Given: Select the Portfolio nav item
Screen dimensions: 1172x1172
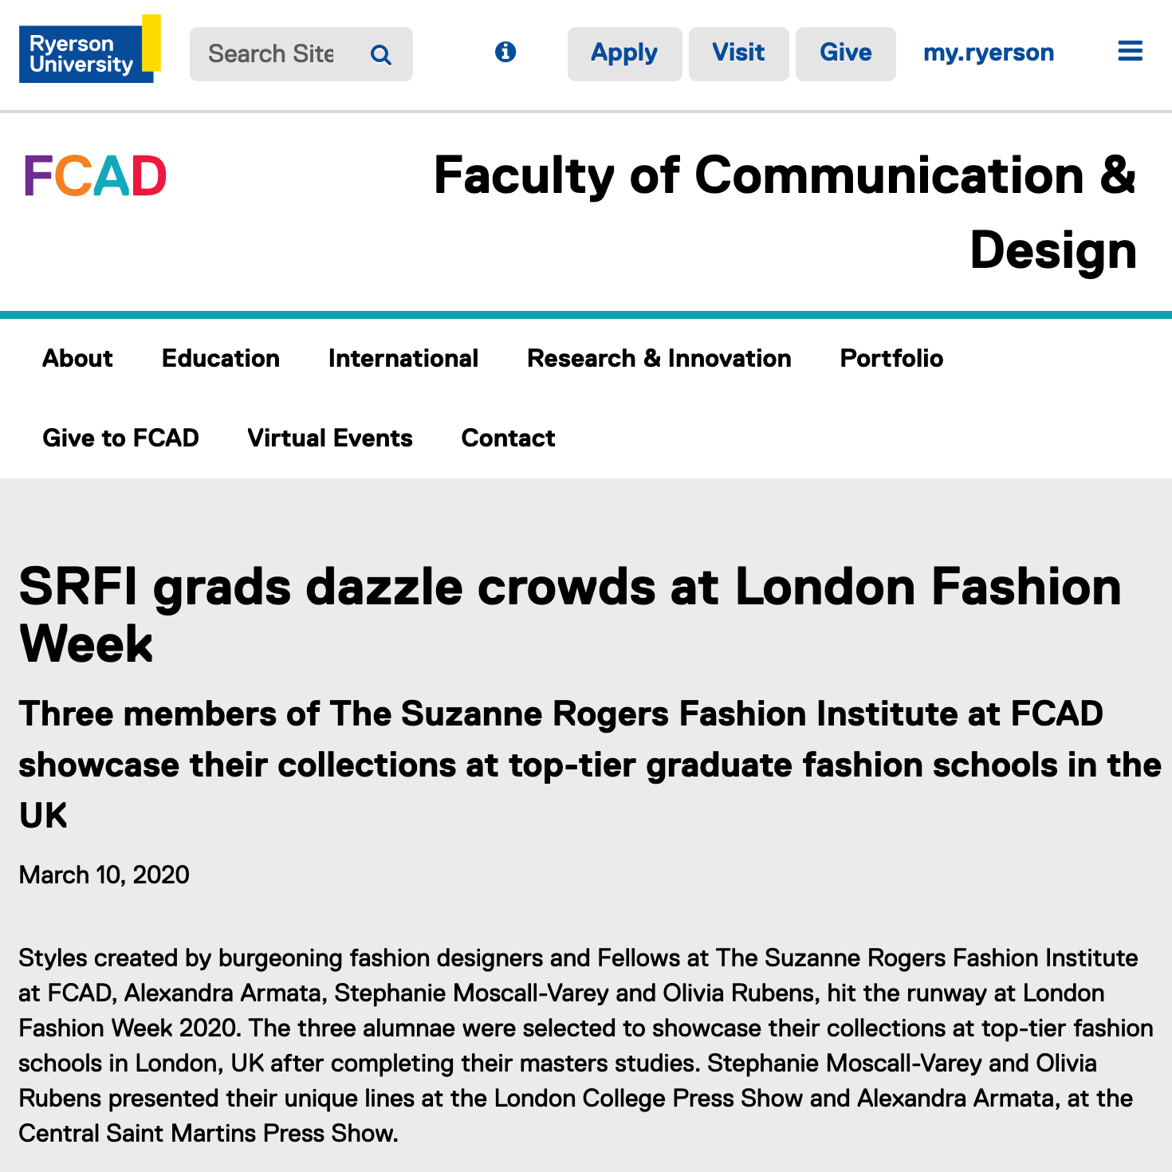Looking at the screenshot, I should pos(891,359).
